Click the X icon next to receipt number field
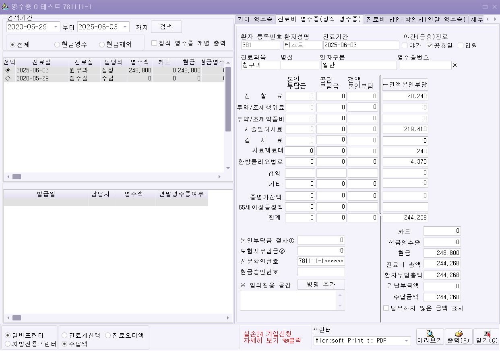Image resolution: width=500 pixels, height=351 pixels. coord(455,65)
